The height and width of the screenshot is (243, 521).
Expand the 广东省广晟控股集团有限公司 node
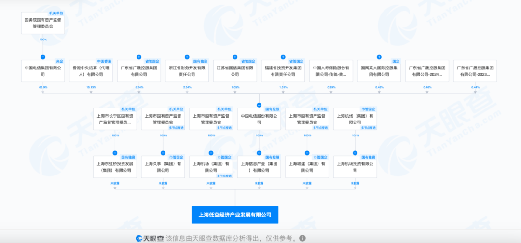click(139, 57)
